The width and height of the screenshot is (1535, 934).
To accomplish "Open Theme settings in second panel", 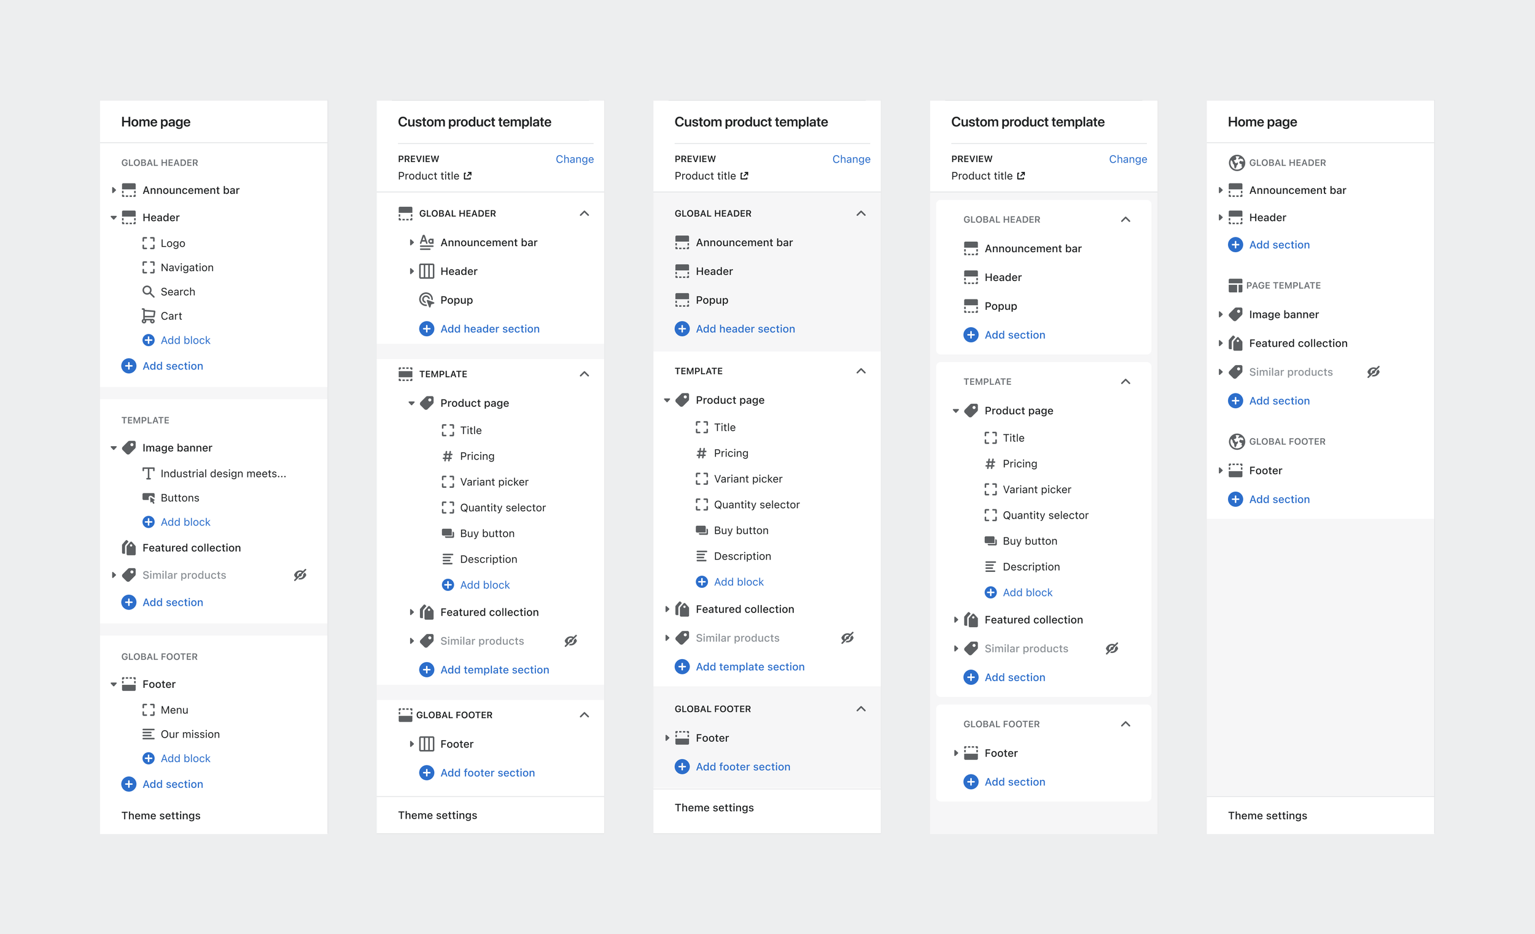I will [437, 815].
